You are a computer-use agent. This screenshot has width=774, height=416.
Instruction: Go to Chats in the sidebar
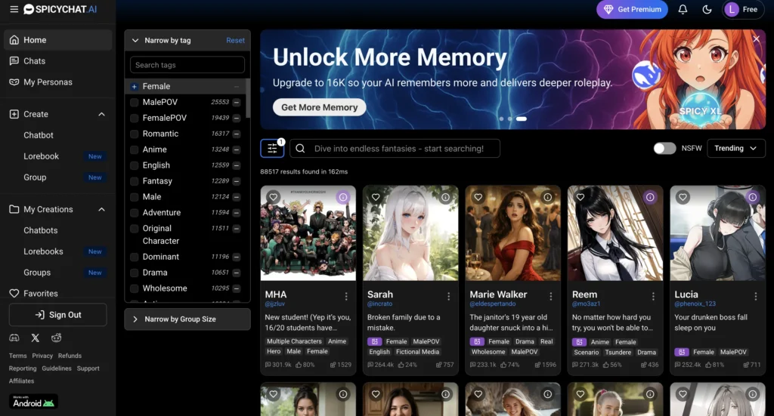pos(34,61)
